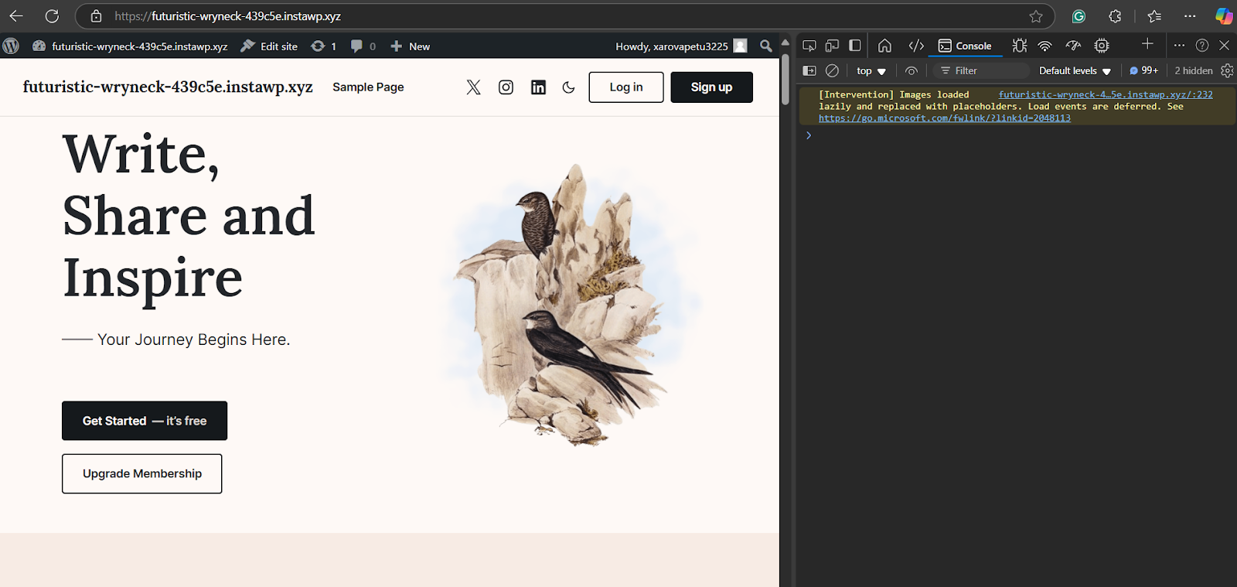This screenshot has width=1237, height=587.
Task: Open the LinkedIn social link icon
Action: coord(538,87)
